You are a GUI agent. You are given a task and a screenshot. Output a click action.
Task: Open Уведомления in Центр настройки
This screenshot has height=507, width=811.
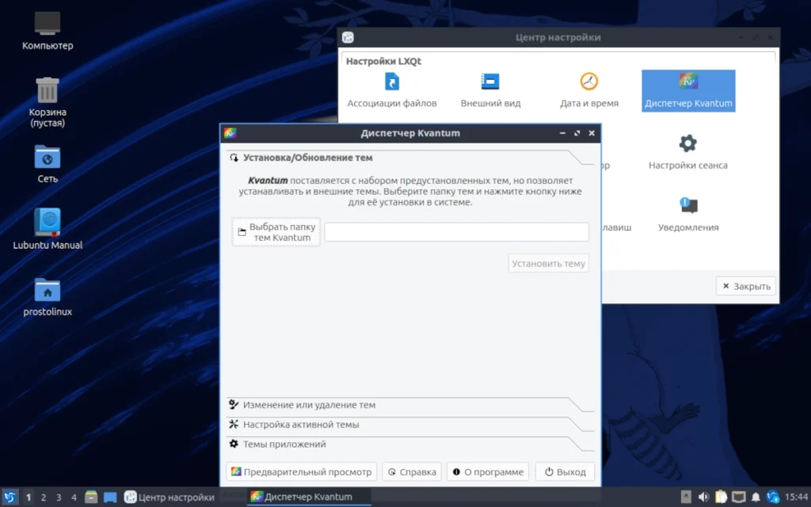[x=688, y=215]
